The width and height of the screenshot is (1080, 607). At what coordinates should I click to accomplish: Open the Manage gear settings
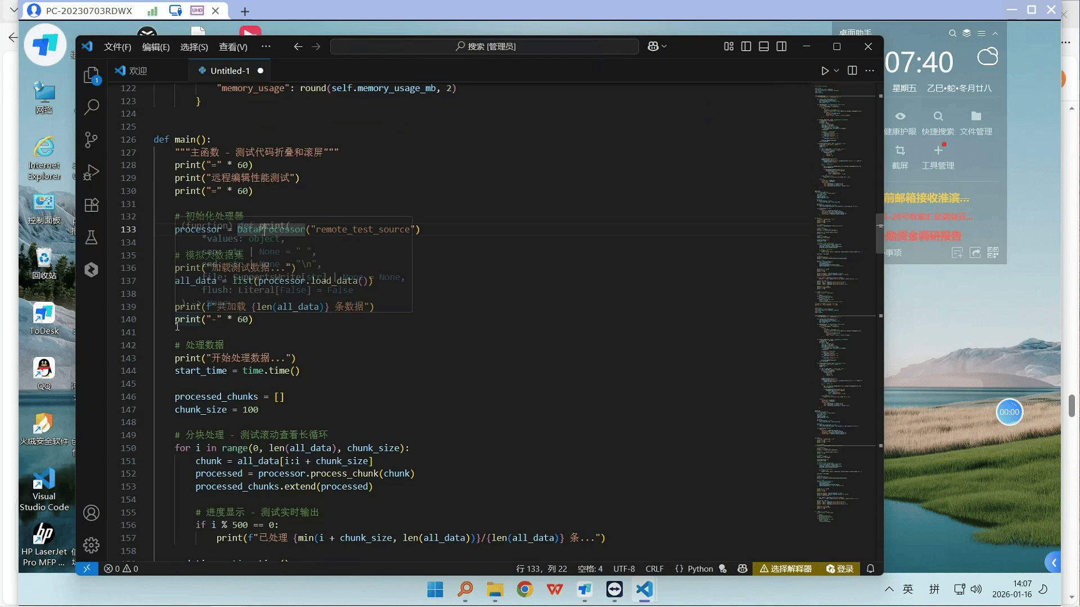(91, 545)
